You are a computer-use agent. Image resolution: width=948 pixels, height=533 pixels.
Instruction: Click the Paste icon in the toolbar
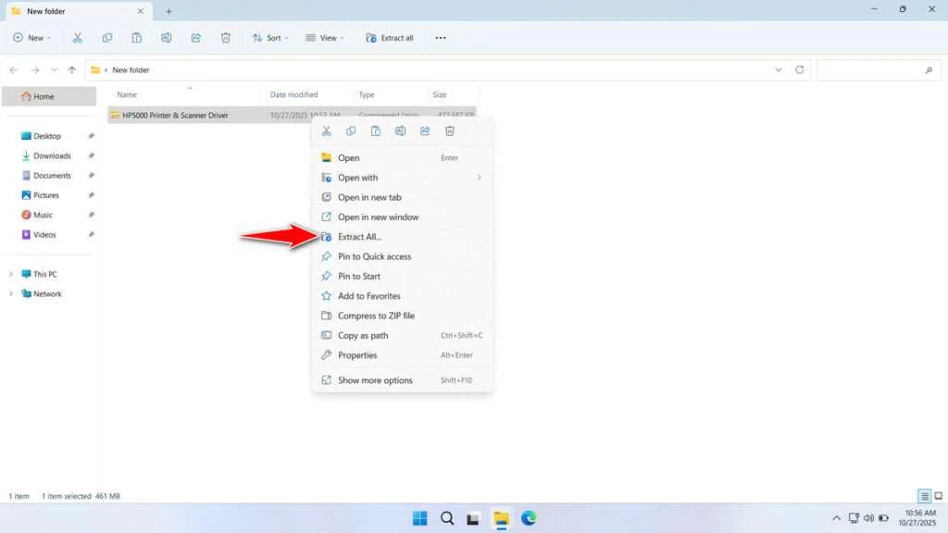(137, 37)
